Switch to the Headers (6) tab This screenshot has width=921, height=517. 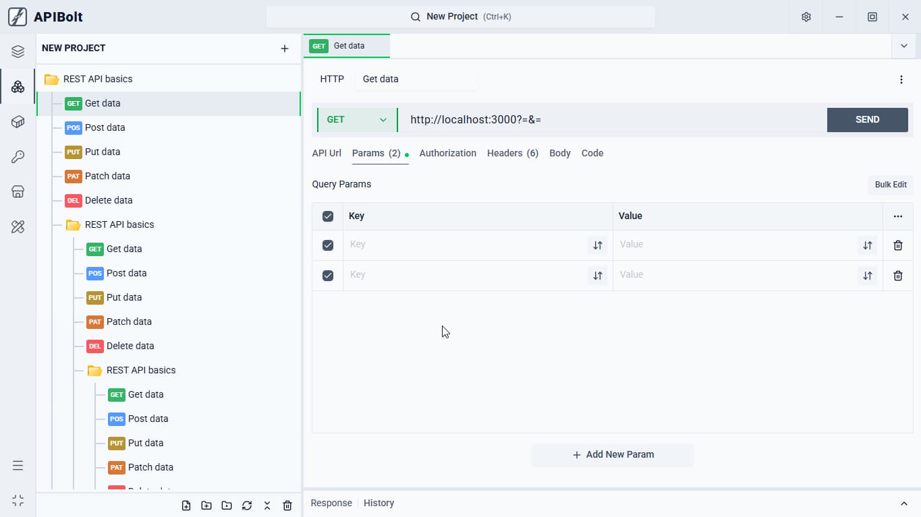point(513,153)
